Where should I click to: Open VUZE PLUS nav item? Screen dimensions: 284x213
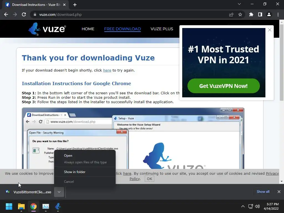162,29
